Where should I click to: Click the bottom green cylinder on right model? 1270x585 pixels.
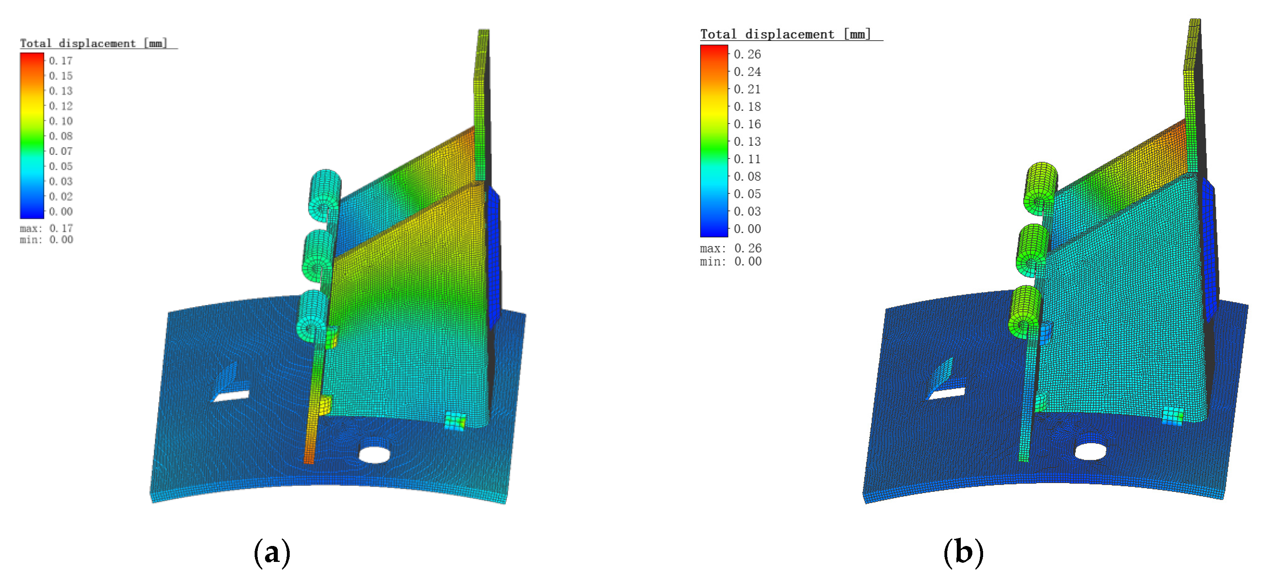(x=1025, y=311)
